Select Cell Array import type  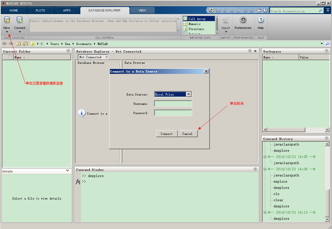tap(199, 19)
